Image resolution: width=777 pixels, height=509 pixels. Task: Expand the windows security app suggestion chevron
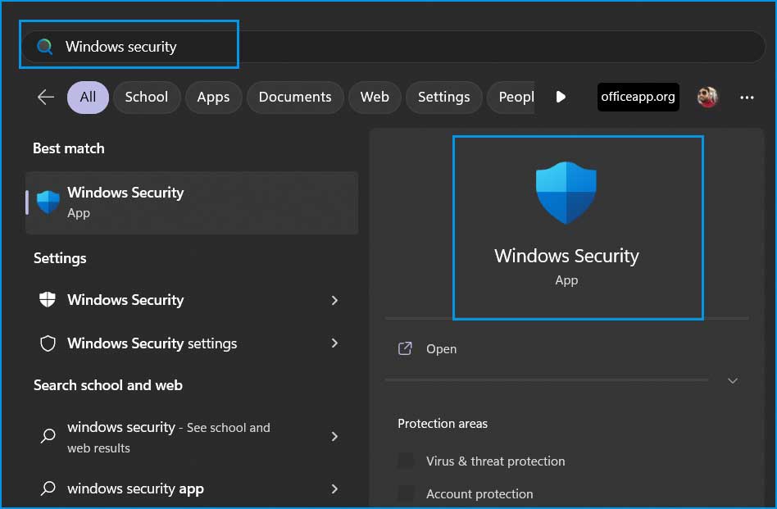pyautogui.click(x=334, y=489)
